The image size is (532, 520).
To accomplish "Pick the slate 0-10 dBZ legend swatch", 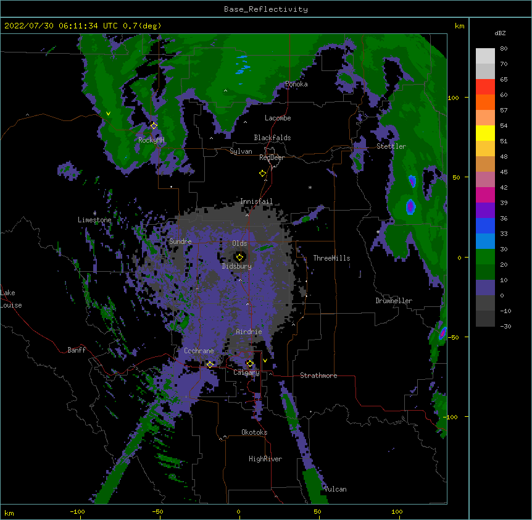I will click(485, 288).
